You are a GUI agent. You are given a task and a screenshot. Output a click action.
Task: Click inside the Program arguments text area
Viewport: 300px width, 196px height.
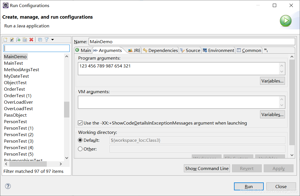click(179, 68)
